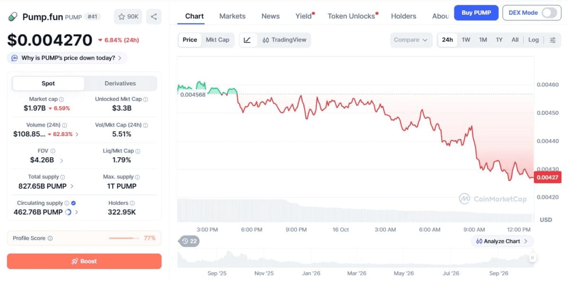The width and height of the screenshot is (568, 281).
Task: Click the Analyze Chart button
Action: pos(502,241)
